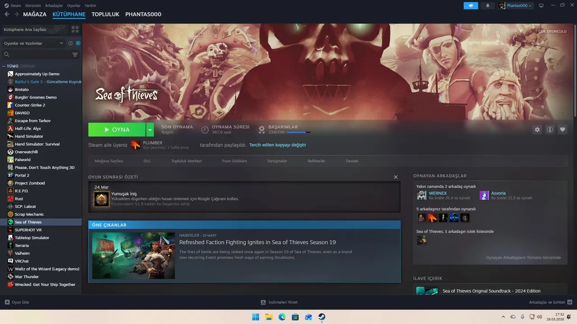Open Tartışmalar tab
The width and height of the screenshot is (577, 324).
click(x=277, y=161)
